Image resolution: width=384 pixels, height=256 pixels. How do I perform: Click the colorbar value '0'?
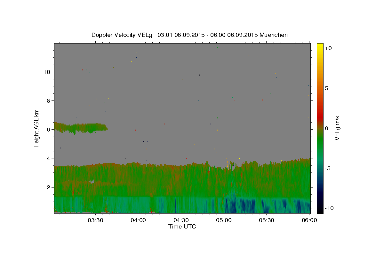pyautogui.click(x=326, y=128)
